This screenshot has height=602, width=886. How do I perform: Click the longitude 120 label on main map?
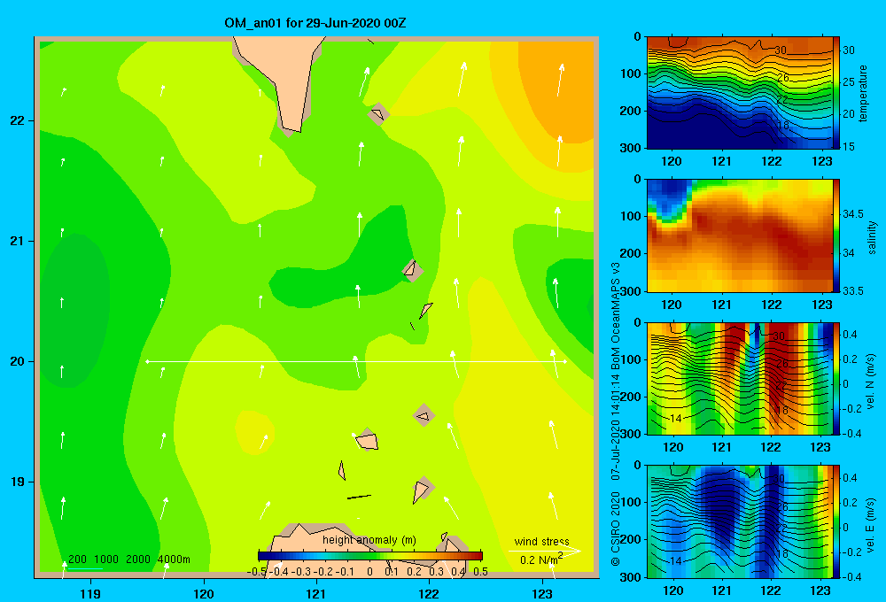(x=204, y=593)
